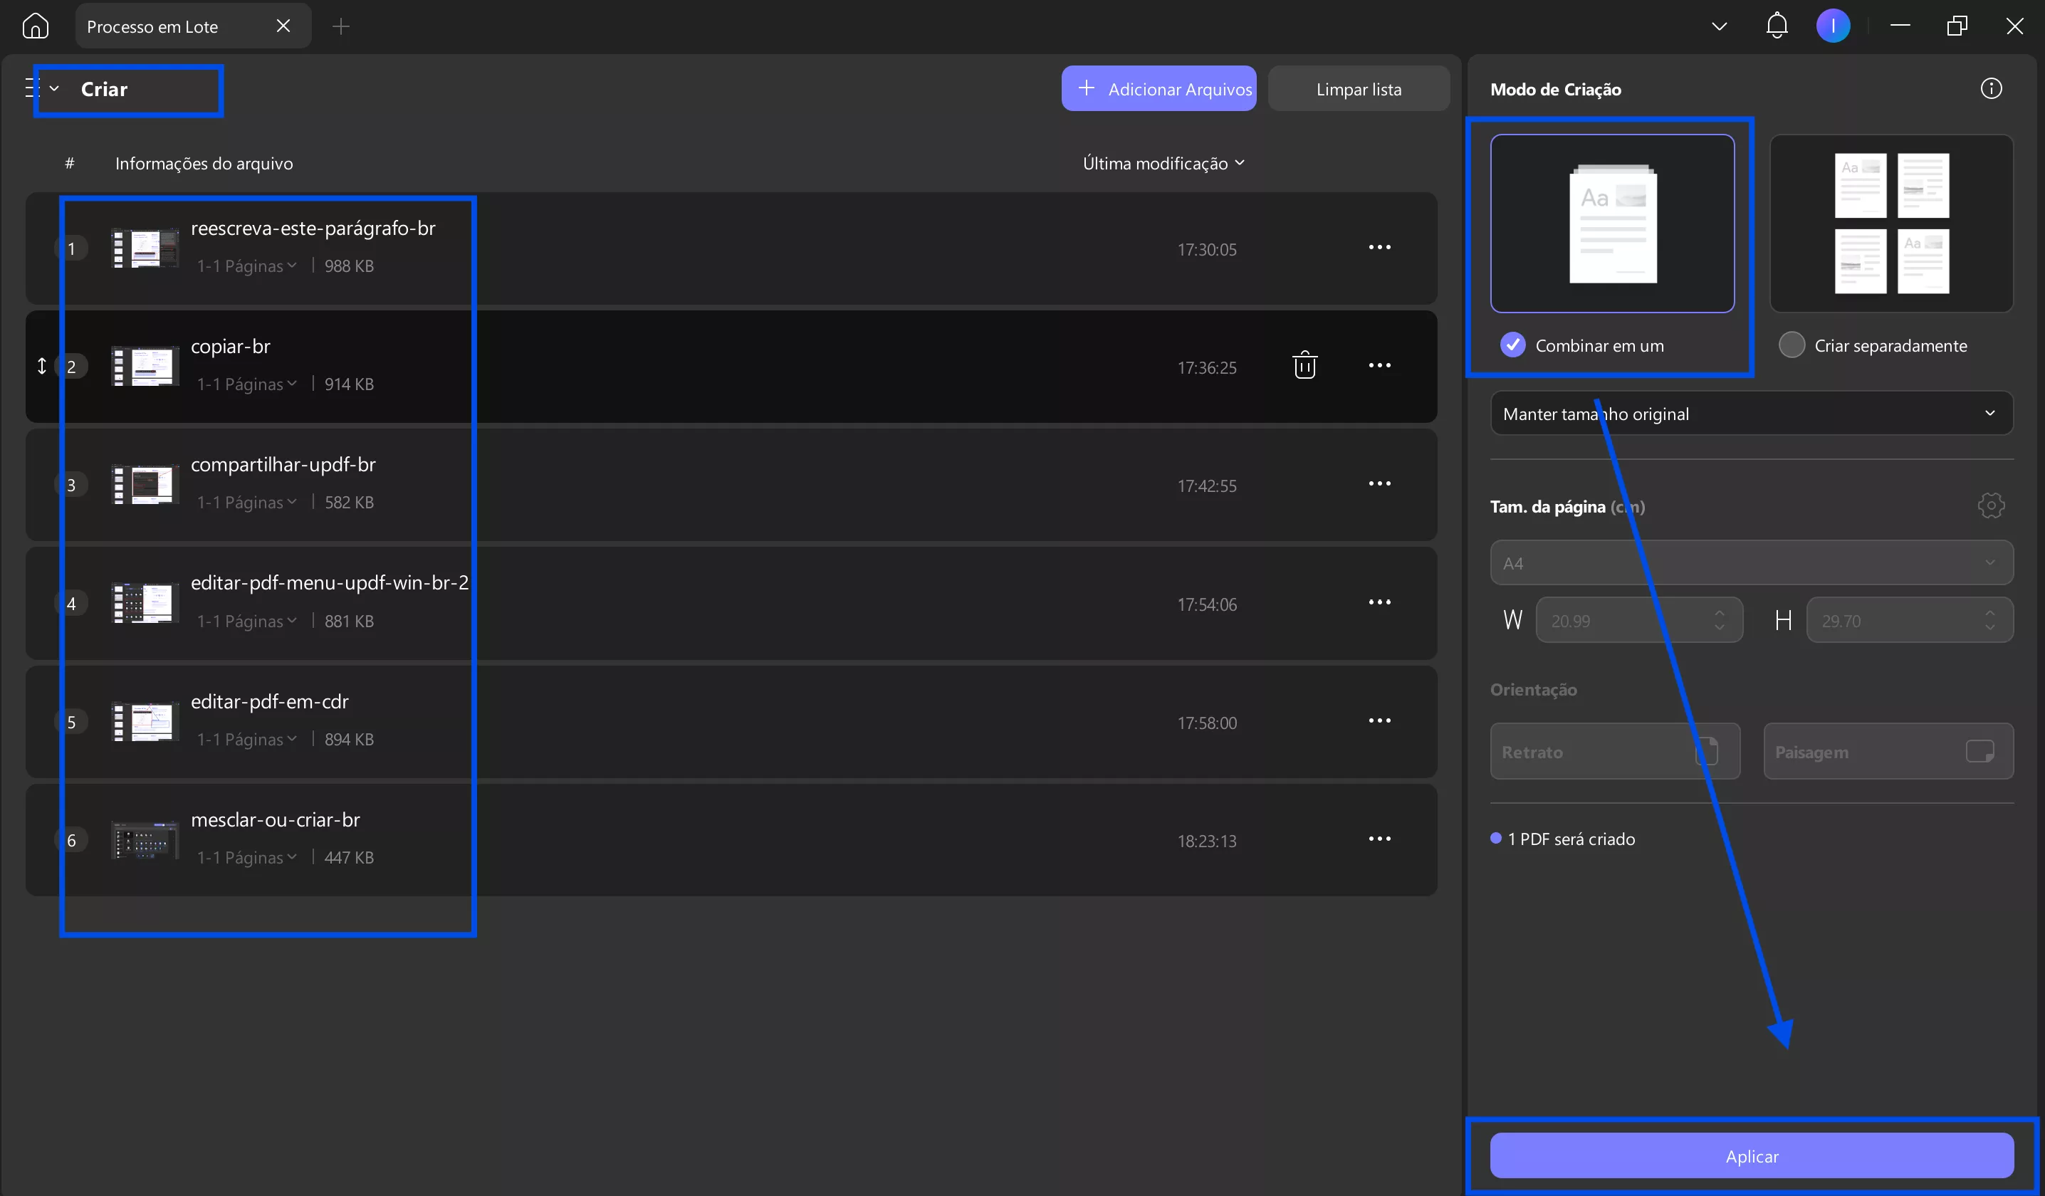
Task: Click thumbnail of editar-pdf-menu-updf-win-br-2
Action: [x=145, y=604]
